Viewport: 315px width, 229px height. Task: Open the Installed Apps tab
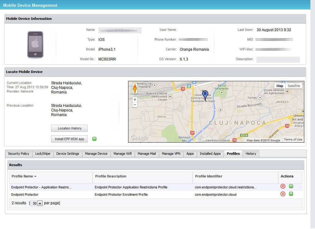[210, 154]
